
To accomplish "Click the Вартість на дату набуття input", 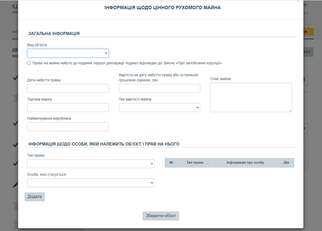I will 159,88.
